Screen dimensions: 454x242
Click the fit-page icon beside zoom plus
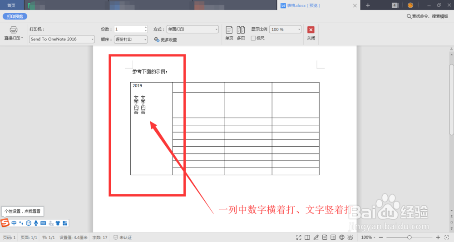pyautogui.click(x=446, y=237)
